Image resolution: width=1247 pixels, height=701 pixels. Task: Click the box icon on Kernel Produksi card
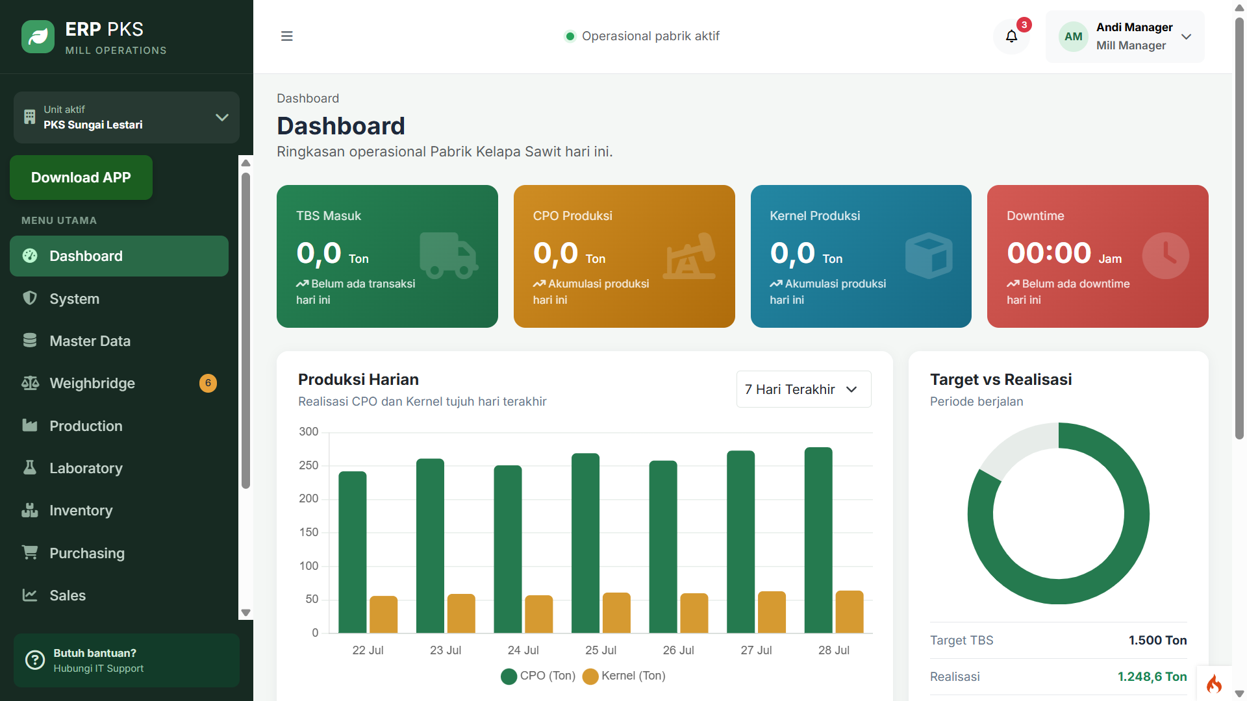click(929, 256)
